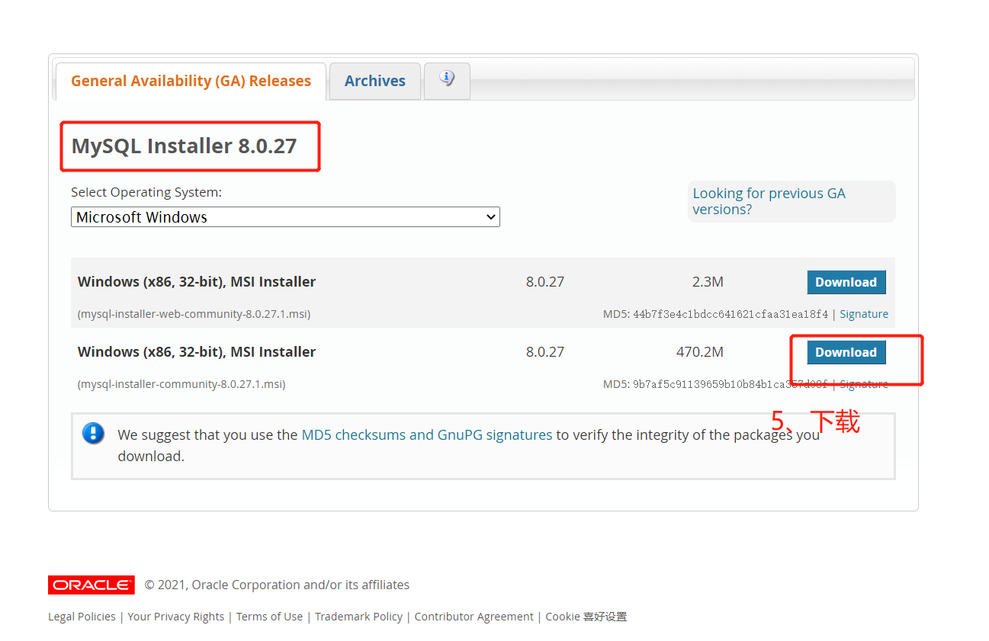Click the info icon tab next to Archives

click(x=447, y=80)
